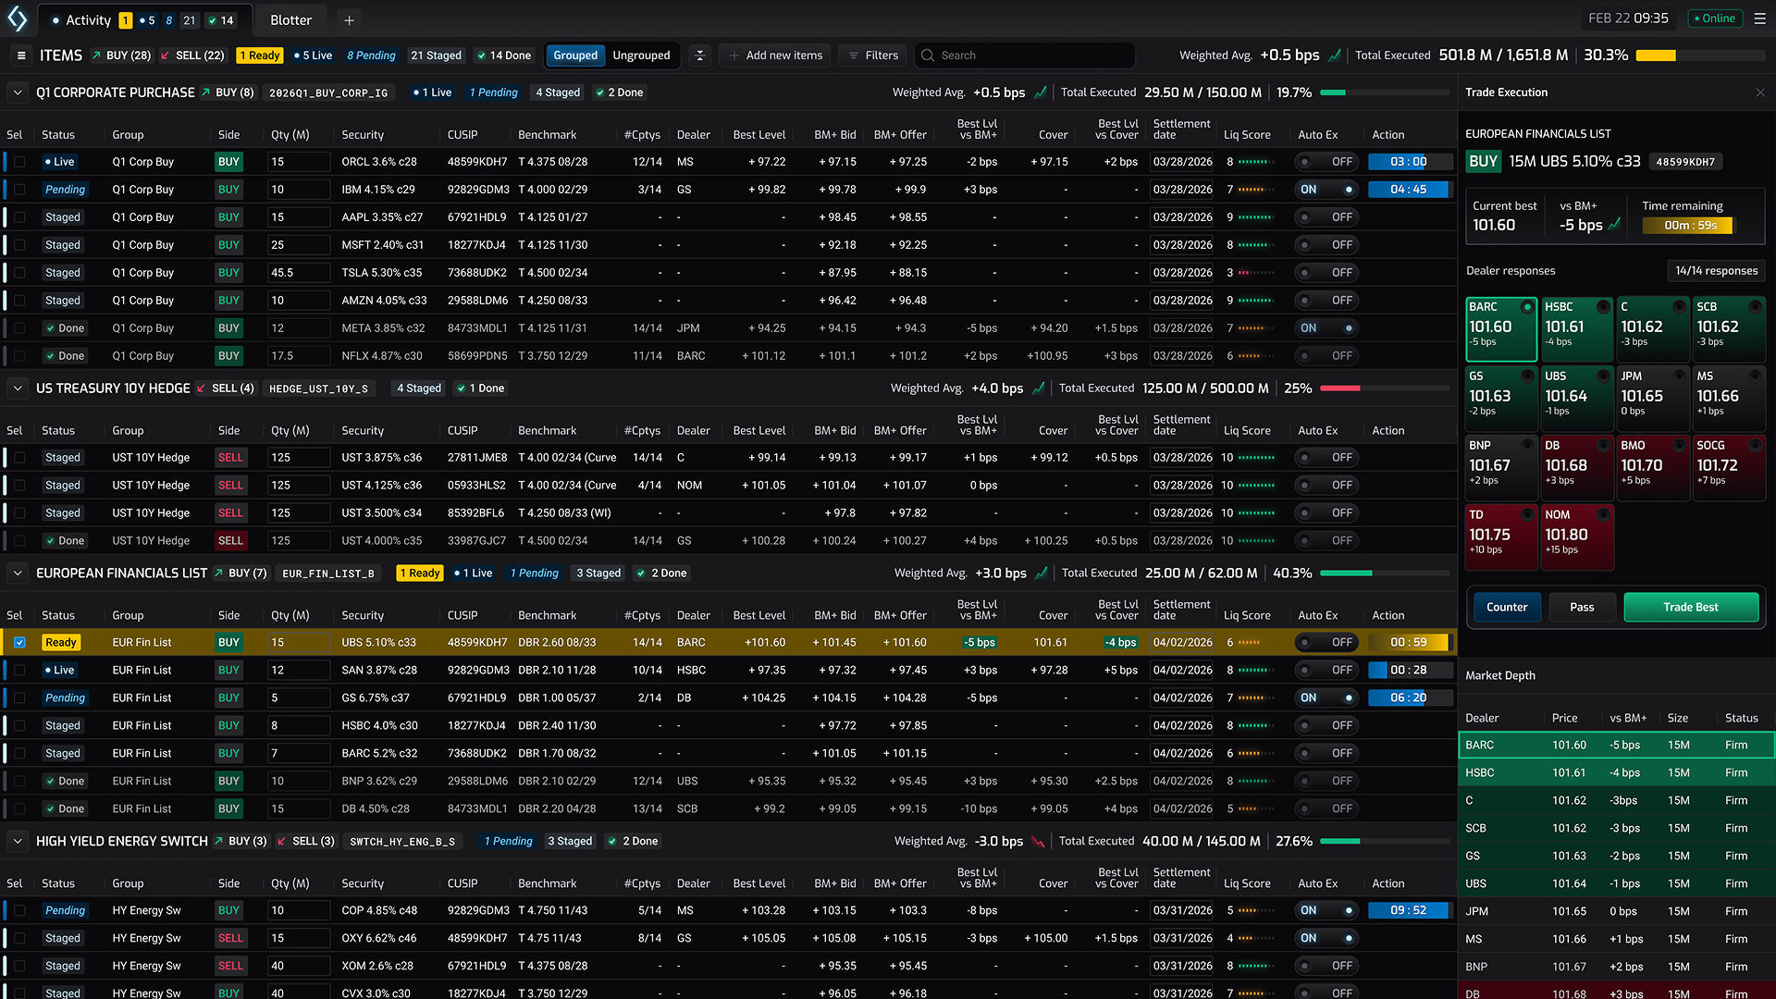Image resolution: width=1776 pixels, height=999 pixels.
Task: Click the Counter button
Action: click(x=1506, y=608)
